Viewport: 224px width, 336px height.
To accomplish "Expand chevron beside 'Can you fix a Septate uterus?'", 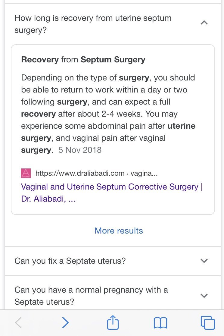I will (x=204, y=261).
